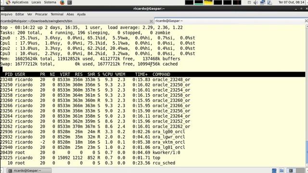Click the %CPU column header
The width and height of the screenshot is (308, 173).
click(x=107, y=74)
